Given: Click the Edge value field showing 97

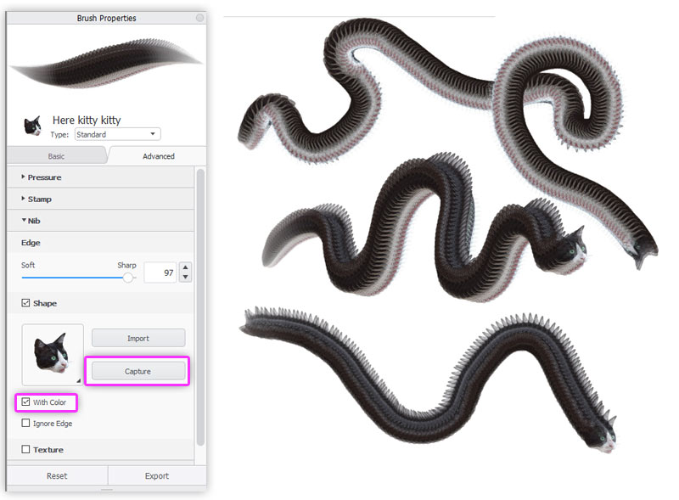Looking at the screenshot, I should click(160, 272).
